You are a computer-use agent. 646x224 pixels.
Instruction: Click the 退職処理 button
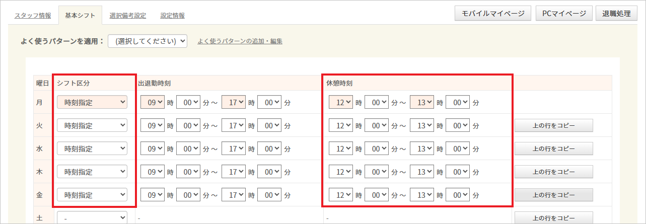pyautogui.click(x=616, y=14)
